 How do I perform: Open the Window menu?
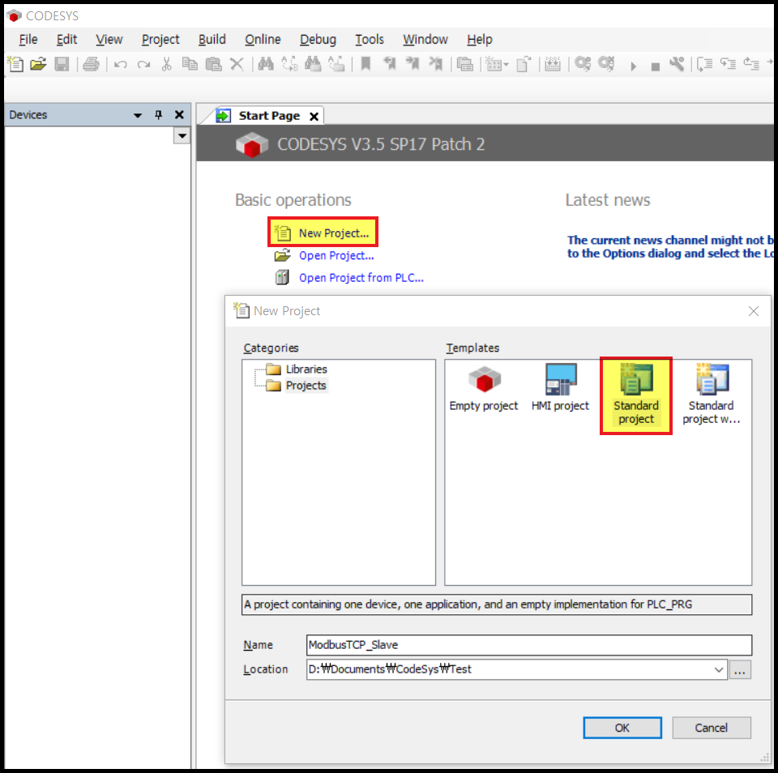click(425, 39)
